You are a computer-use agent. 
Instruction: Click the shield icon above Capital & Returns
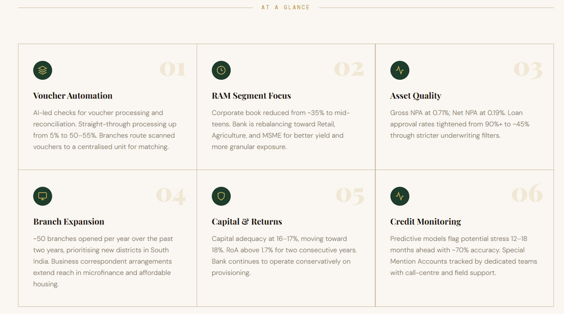(221, 196)
